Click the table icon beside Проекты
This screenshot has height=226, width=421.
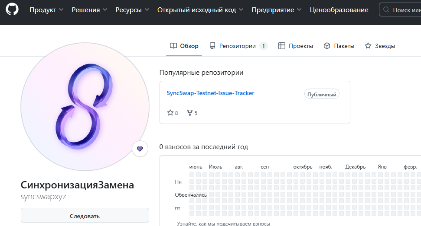[x=282, y=46]
